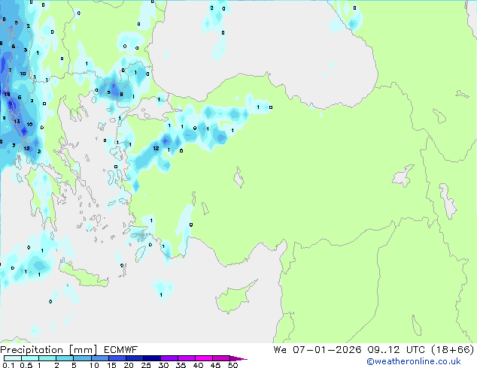Screen dimensions: 477x368
Task: Pick the 45–50 mm legend color swatch
Action: click(x=221, y=358)
